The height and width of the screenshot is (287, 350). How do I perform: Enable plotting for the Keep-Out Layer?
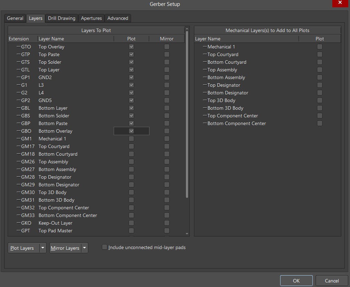[131, 223]
